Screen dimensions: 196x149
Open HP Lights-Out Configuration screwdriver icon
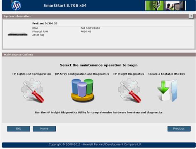[33, 91]
